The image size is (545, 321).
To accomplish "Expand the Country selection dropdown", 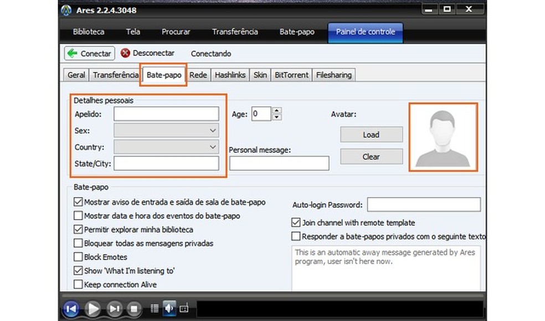I will coord(212,147).
